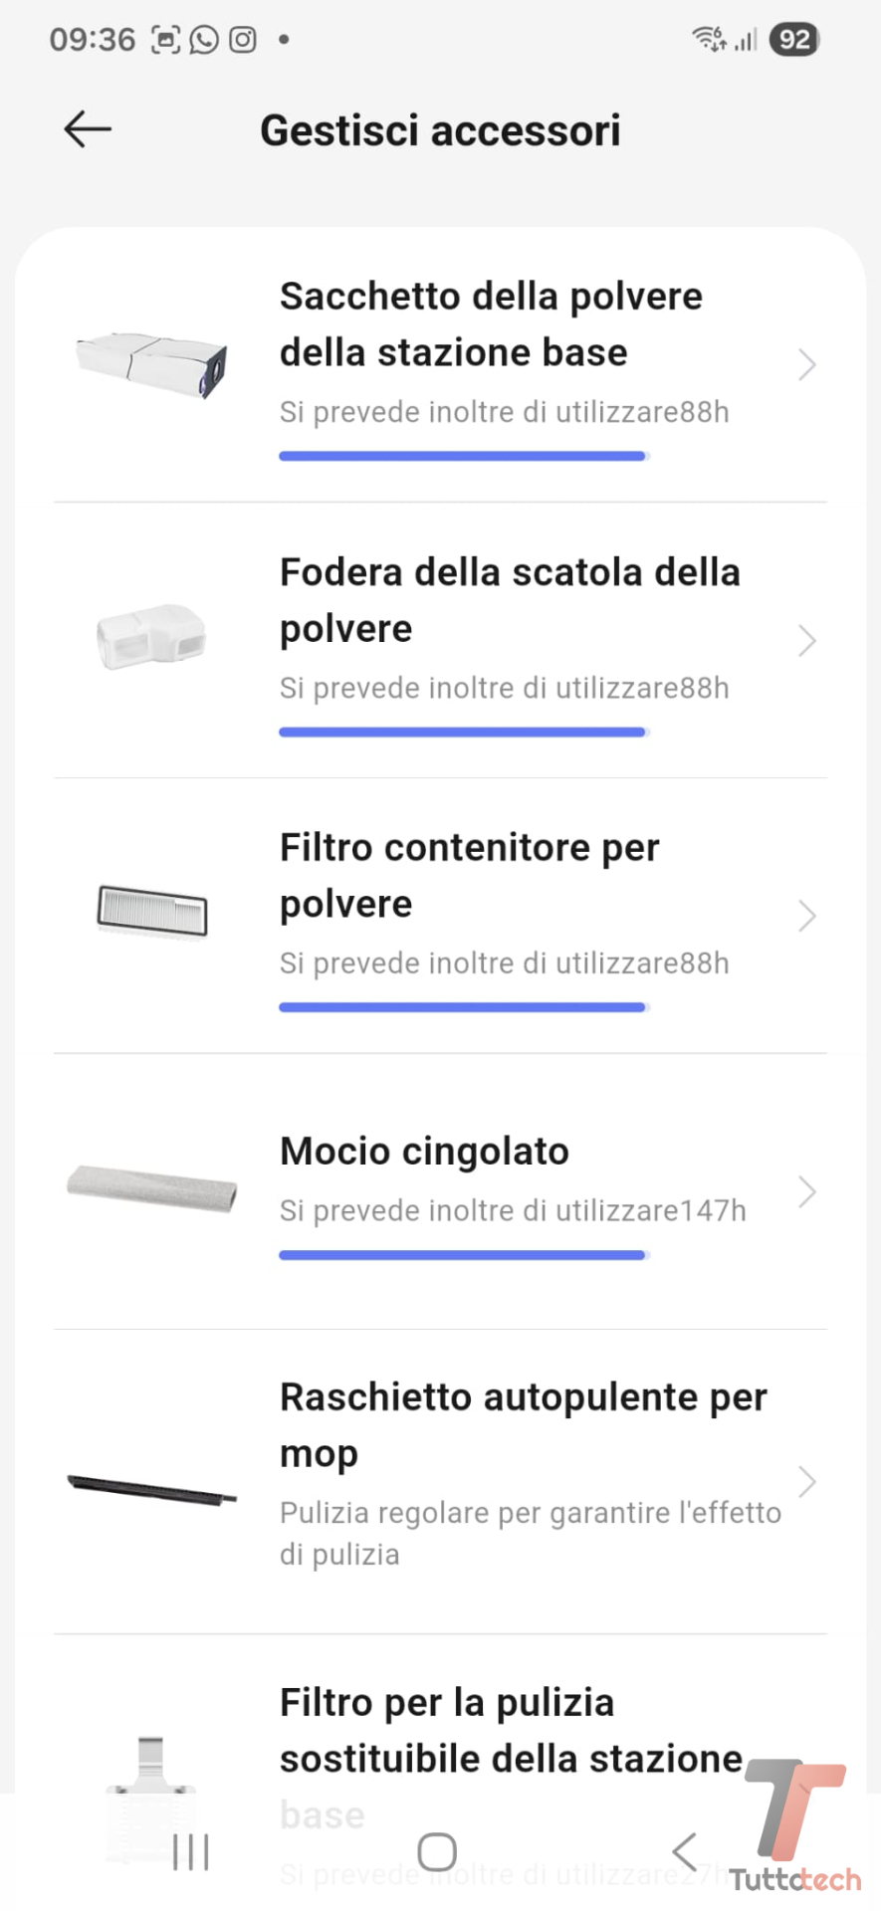Select Sacchetto della polvere della stazione base
The image size is (881, 1911).
tap(491, 323)
